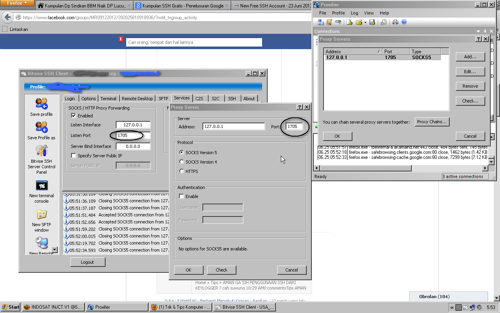Viewport: 500px width, 313px height.
Task: Click the Firefox back arrow button
Action: click(x=7, y=18)
